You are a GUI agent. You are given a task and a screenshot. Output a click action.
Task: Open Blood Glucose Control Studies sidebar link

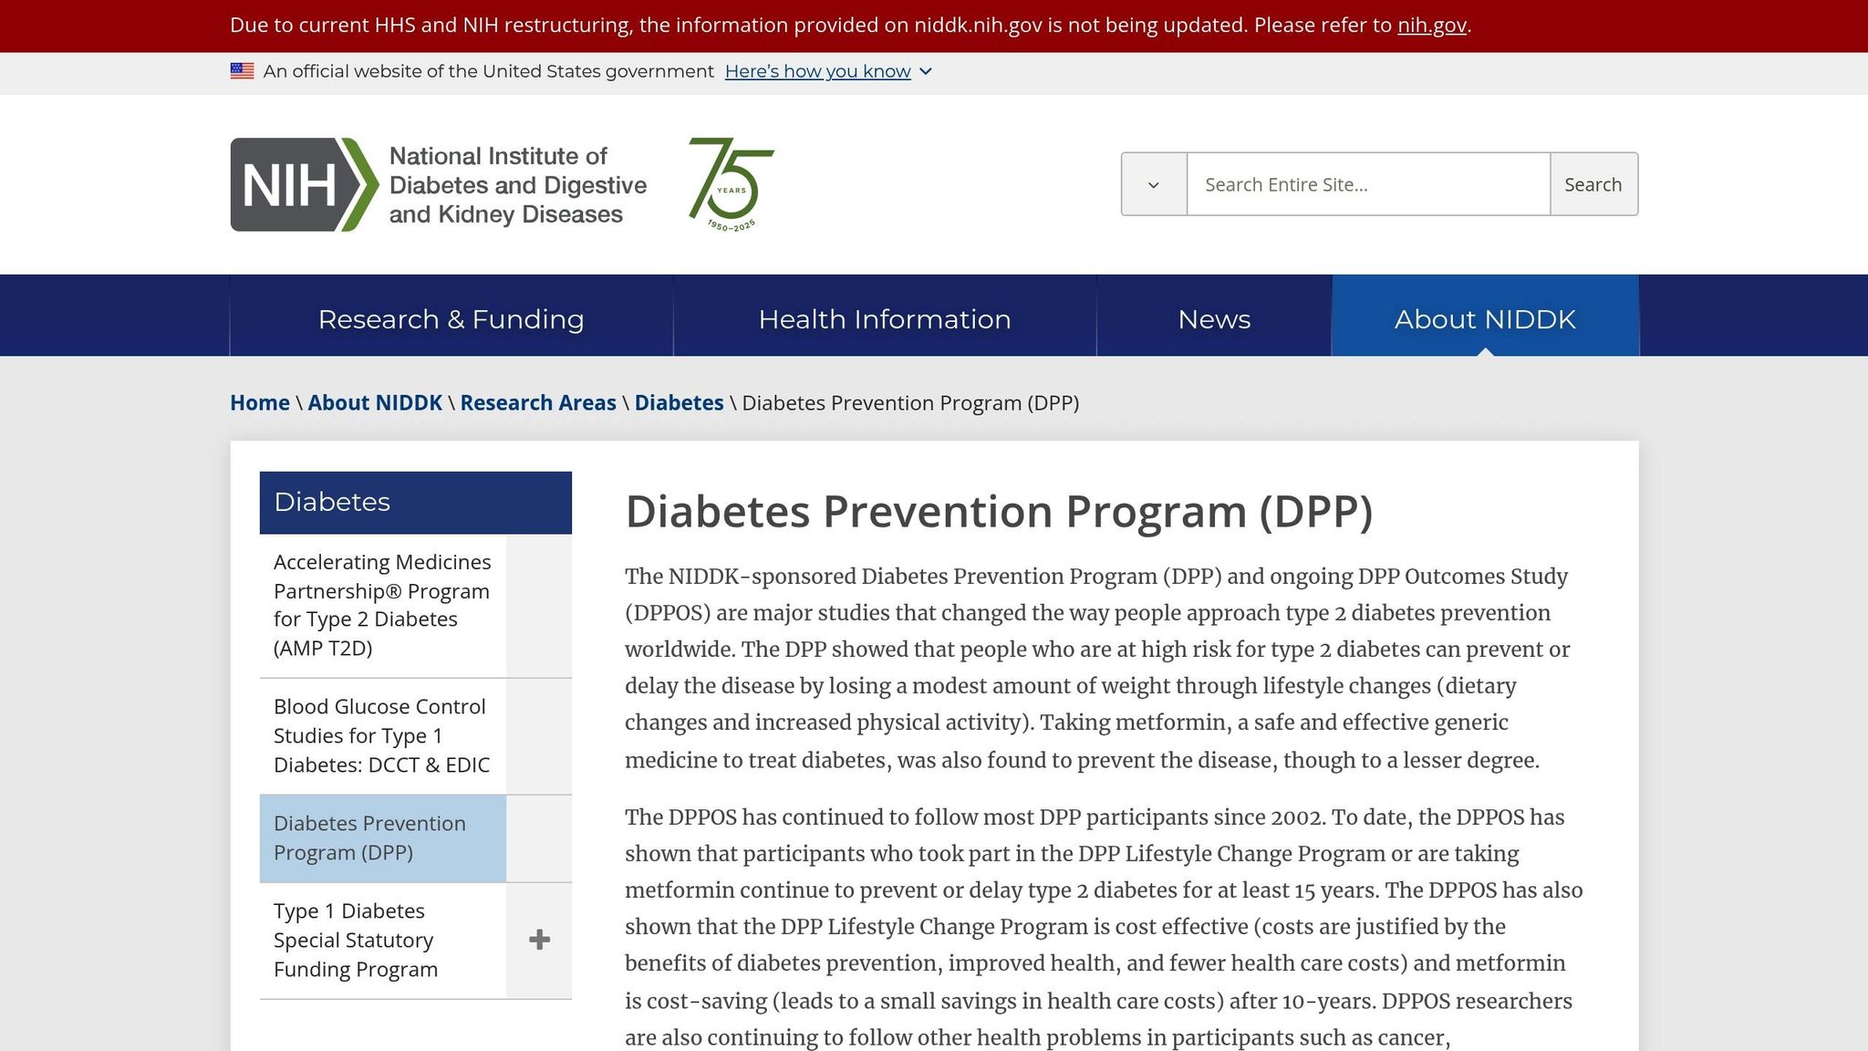[383, 735]
